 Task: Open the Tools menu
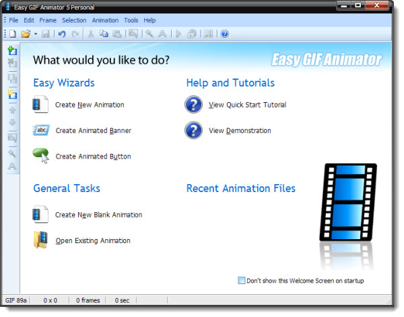click(131, 20)
